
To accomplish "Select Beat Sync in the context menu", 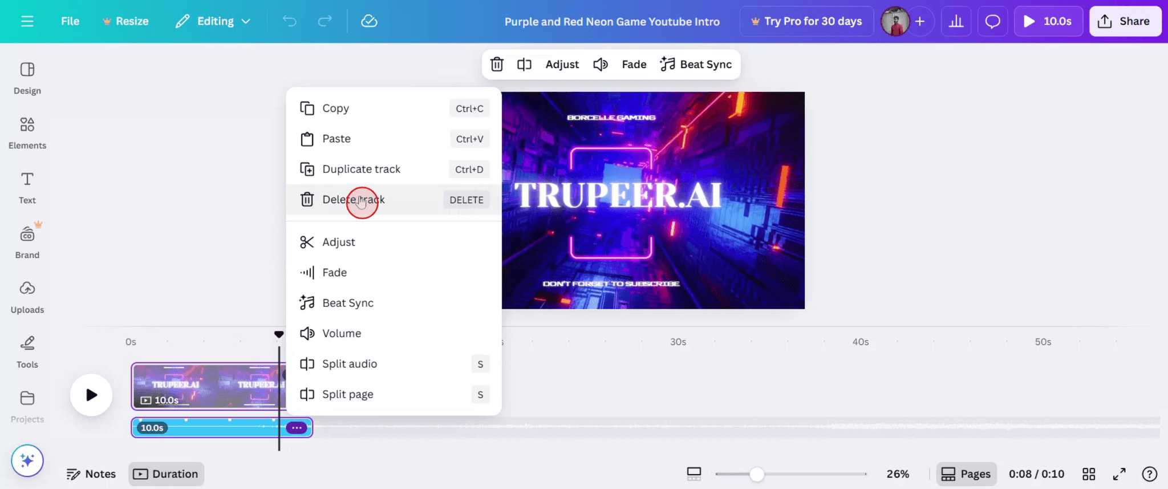I will point(394,303).
